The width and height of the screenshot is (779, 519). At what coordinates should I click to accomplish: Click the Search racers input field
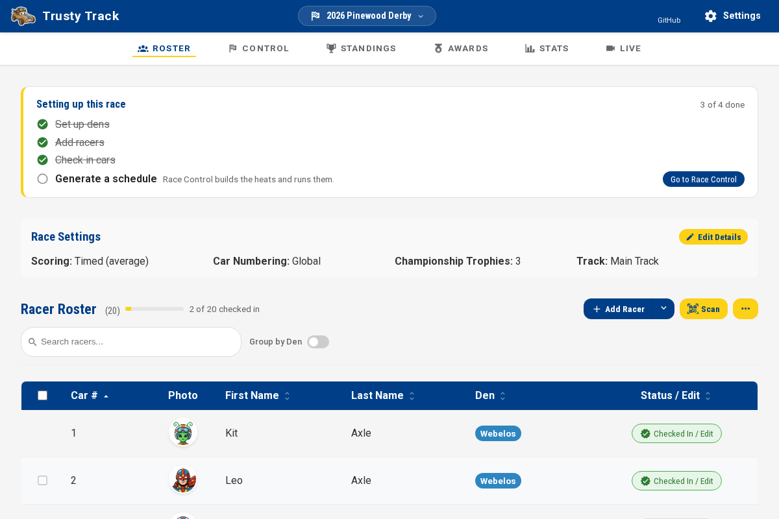click(131, 342)
